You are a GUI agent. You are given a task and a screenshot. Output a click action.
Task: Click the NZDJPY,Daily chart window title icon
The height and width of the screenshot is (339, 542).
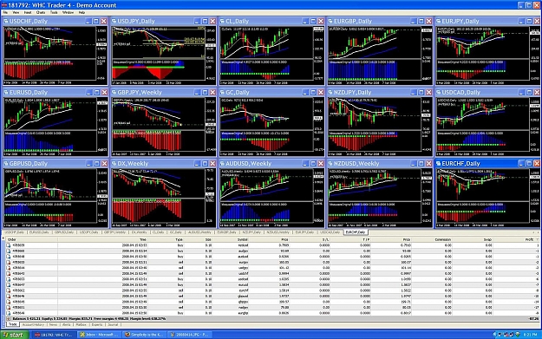tap(330, 92)
